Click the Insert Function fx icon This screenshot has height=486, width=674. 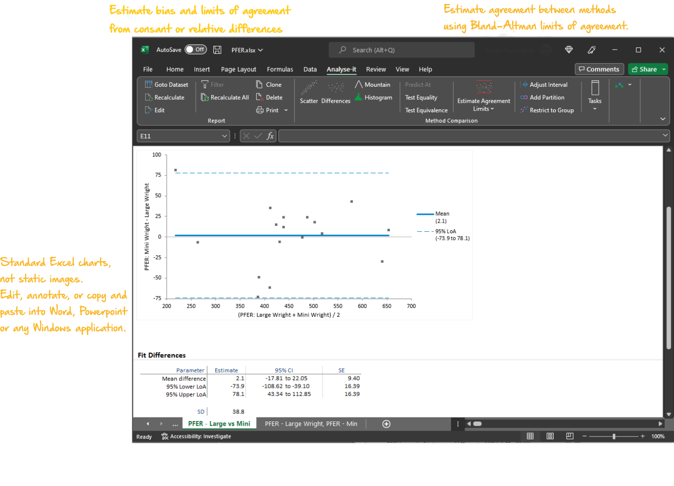point(270,136)
